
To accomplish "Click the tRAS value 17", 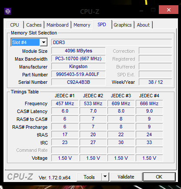I will click(x=65, y=134).
